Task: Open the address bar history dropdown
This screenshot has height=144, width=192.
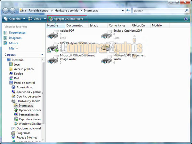Action: [123, 11]
